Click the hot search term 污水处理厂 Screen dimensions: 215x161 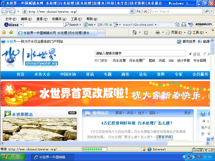point(137,61)
